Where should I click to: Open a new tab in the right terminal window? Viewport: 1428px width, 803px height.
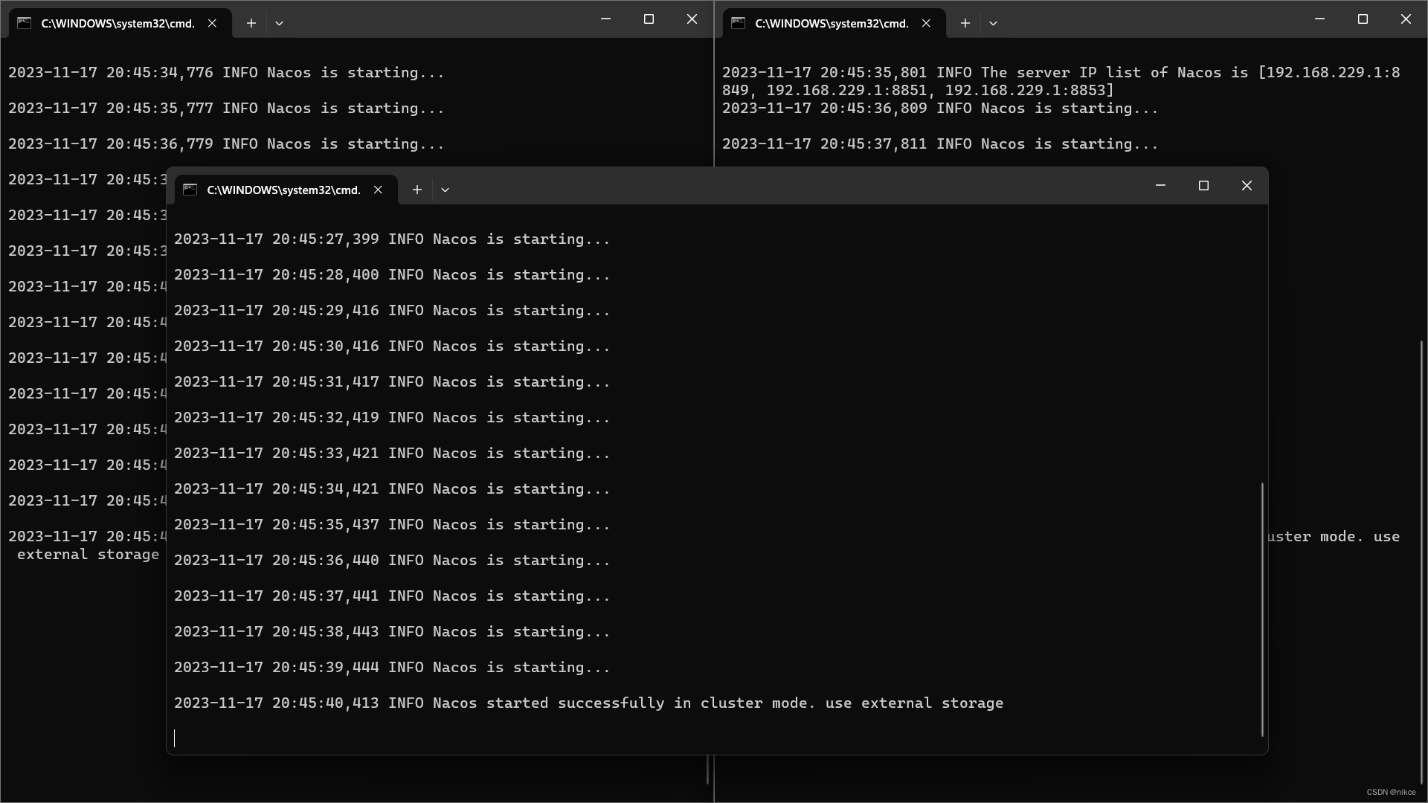965,23
